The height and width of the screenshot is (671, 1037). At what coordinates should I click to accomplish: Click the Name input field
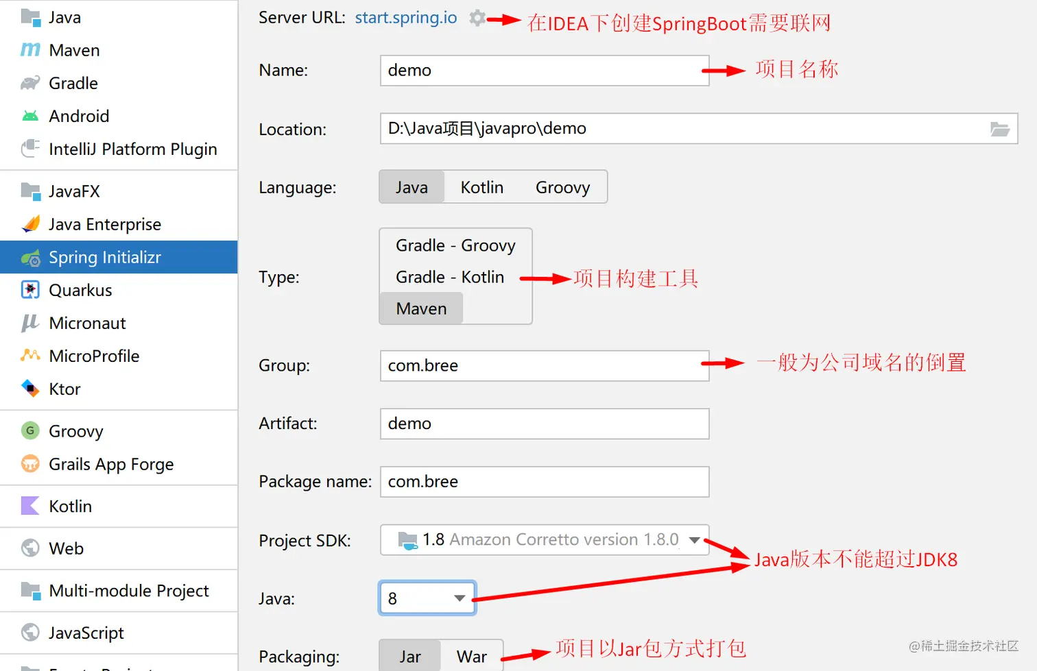pyautogui.click(x=545, y=71)
